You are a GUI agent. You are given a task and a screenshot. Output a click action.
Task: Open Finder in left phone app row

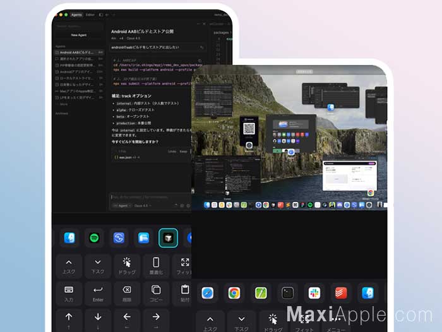[69, 238]
